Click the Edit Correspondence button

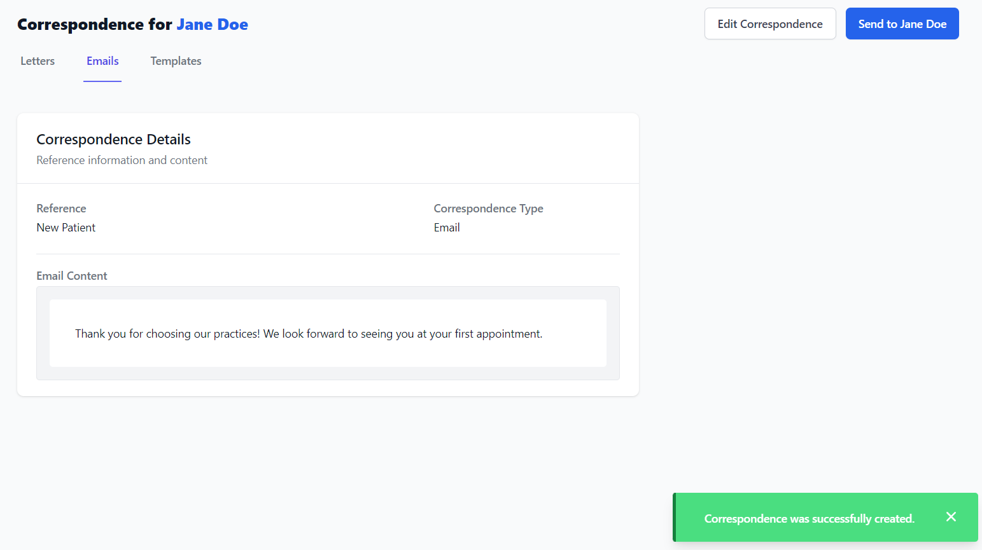coord(770,24)
